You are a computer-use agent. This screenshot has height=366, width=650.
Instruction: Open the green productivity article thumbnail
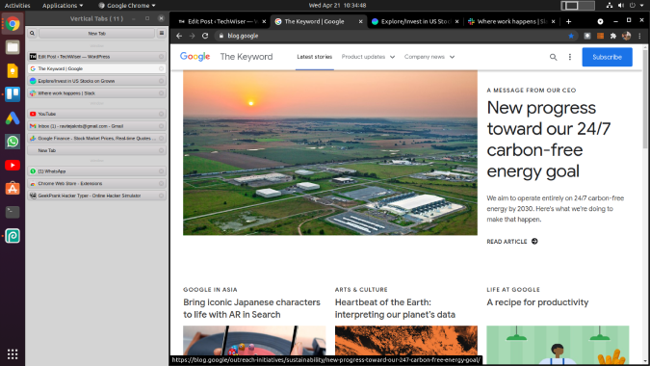click(x=558, y=345)
